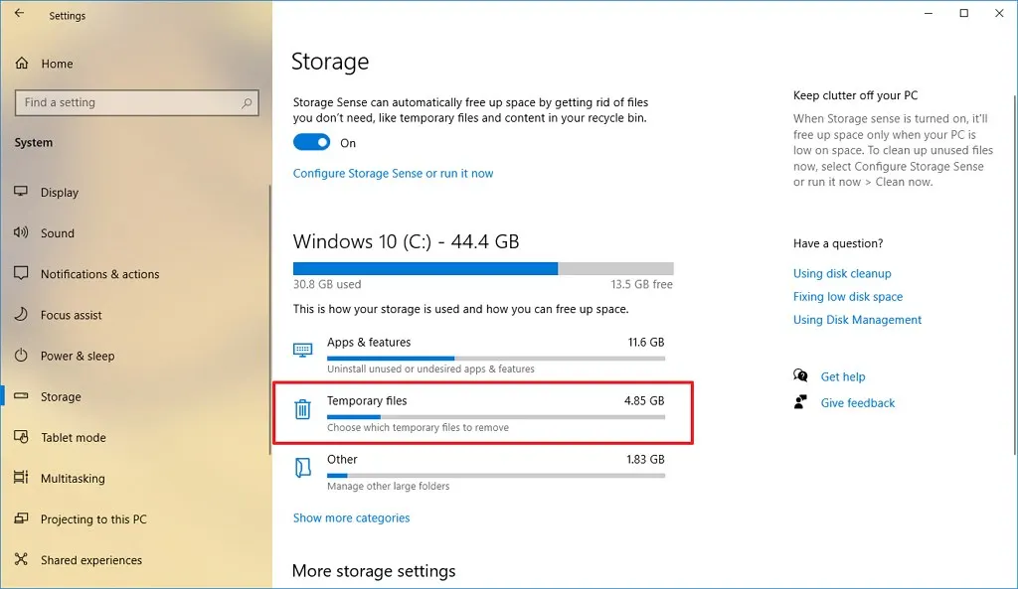Select the Focus assist icon
This screenshot has height=589, width=1018.
point(22,314)
